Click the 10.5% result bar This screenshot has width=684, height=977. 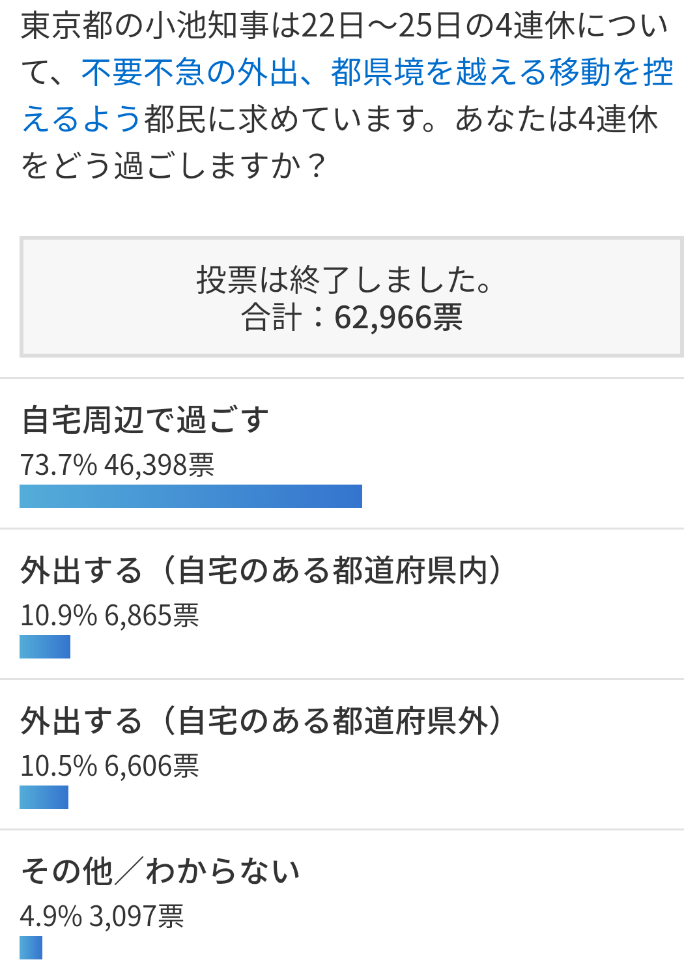click(44, 797)
